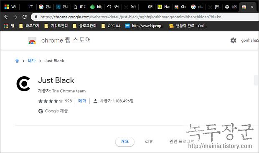Switch to the loading 구글 tab
This screenshot has width=259, height=153.
[113, 7]
